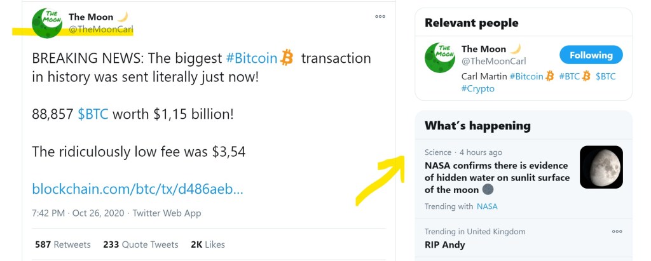The width and height of the screenshot is (651, 261).
Task: Open the more menu for RIP Andy trend
Action: point(617,232)
